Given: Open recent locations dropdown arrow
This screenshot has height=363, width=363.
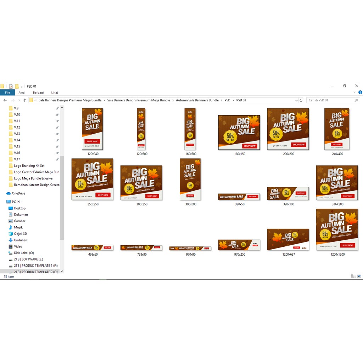Looking at the screenshot, I should coord(19,100).
